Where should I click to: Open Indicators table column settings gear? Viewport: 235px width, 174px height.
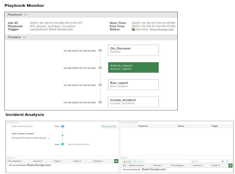click(x=116, y=161)
